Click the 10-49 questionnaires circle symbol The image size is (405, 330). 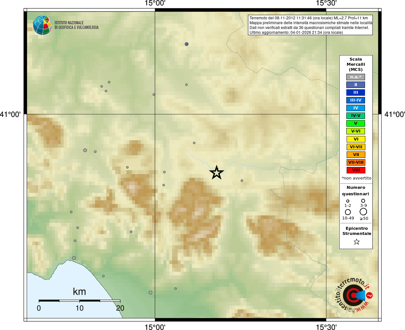coord(348,212)
